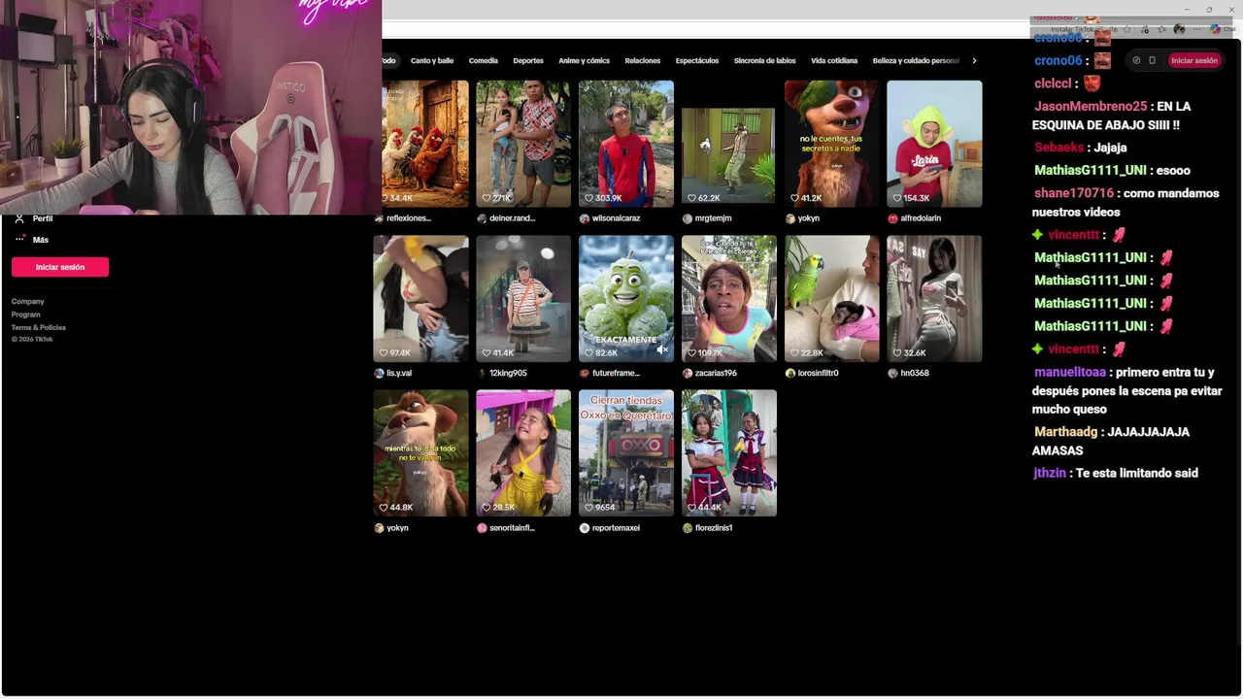Image resolution: width=1243 pixels, height=699 pixels.
Task: Select the Relaciones category tab
Action: coord(642,60)
